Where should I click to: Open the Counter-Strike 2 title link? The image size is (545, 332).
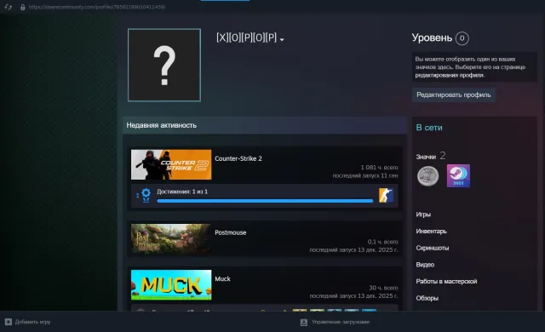click(x=238, y=158)
